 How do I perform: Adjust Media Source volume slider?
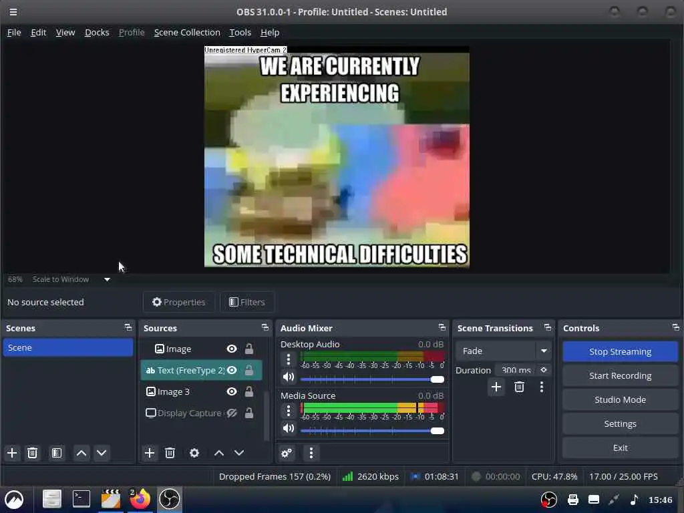373,431
